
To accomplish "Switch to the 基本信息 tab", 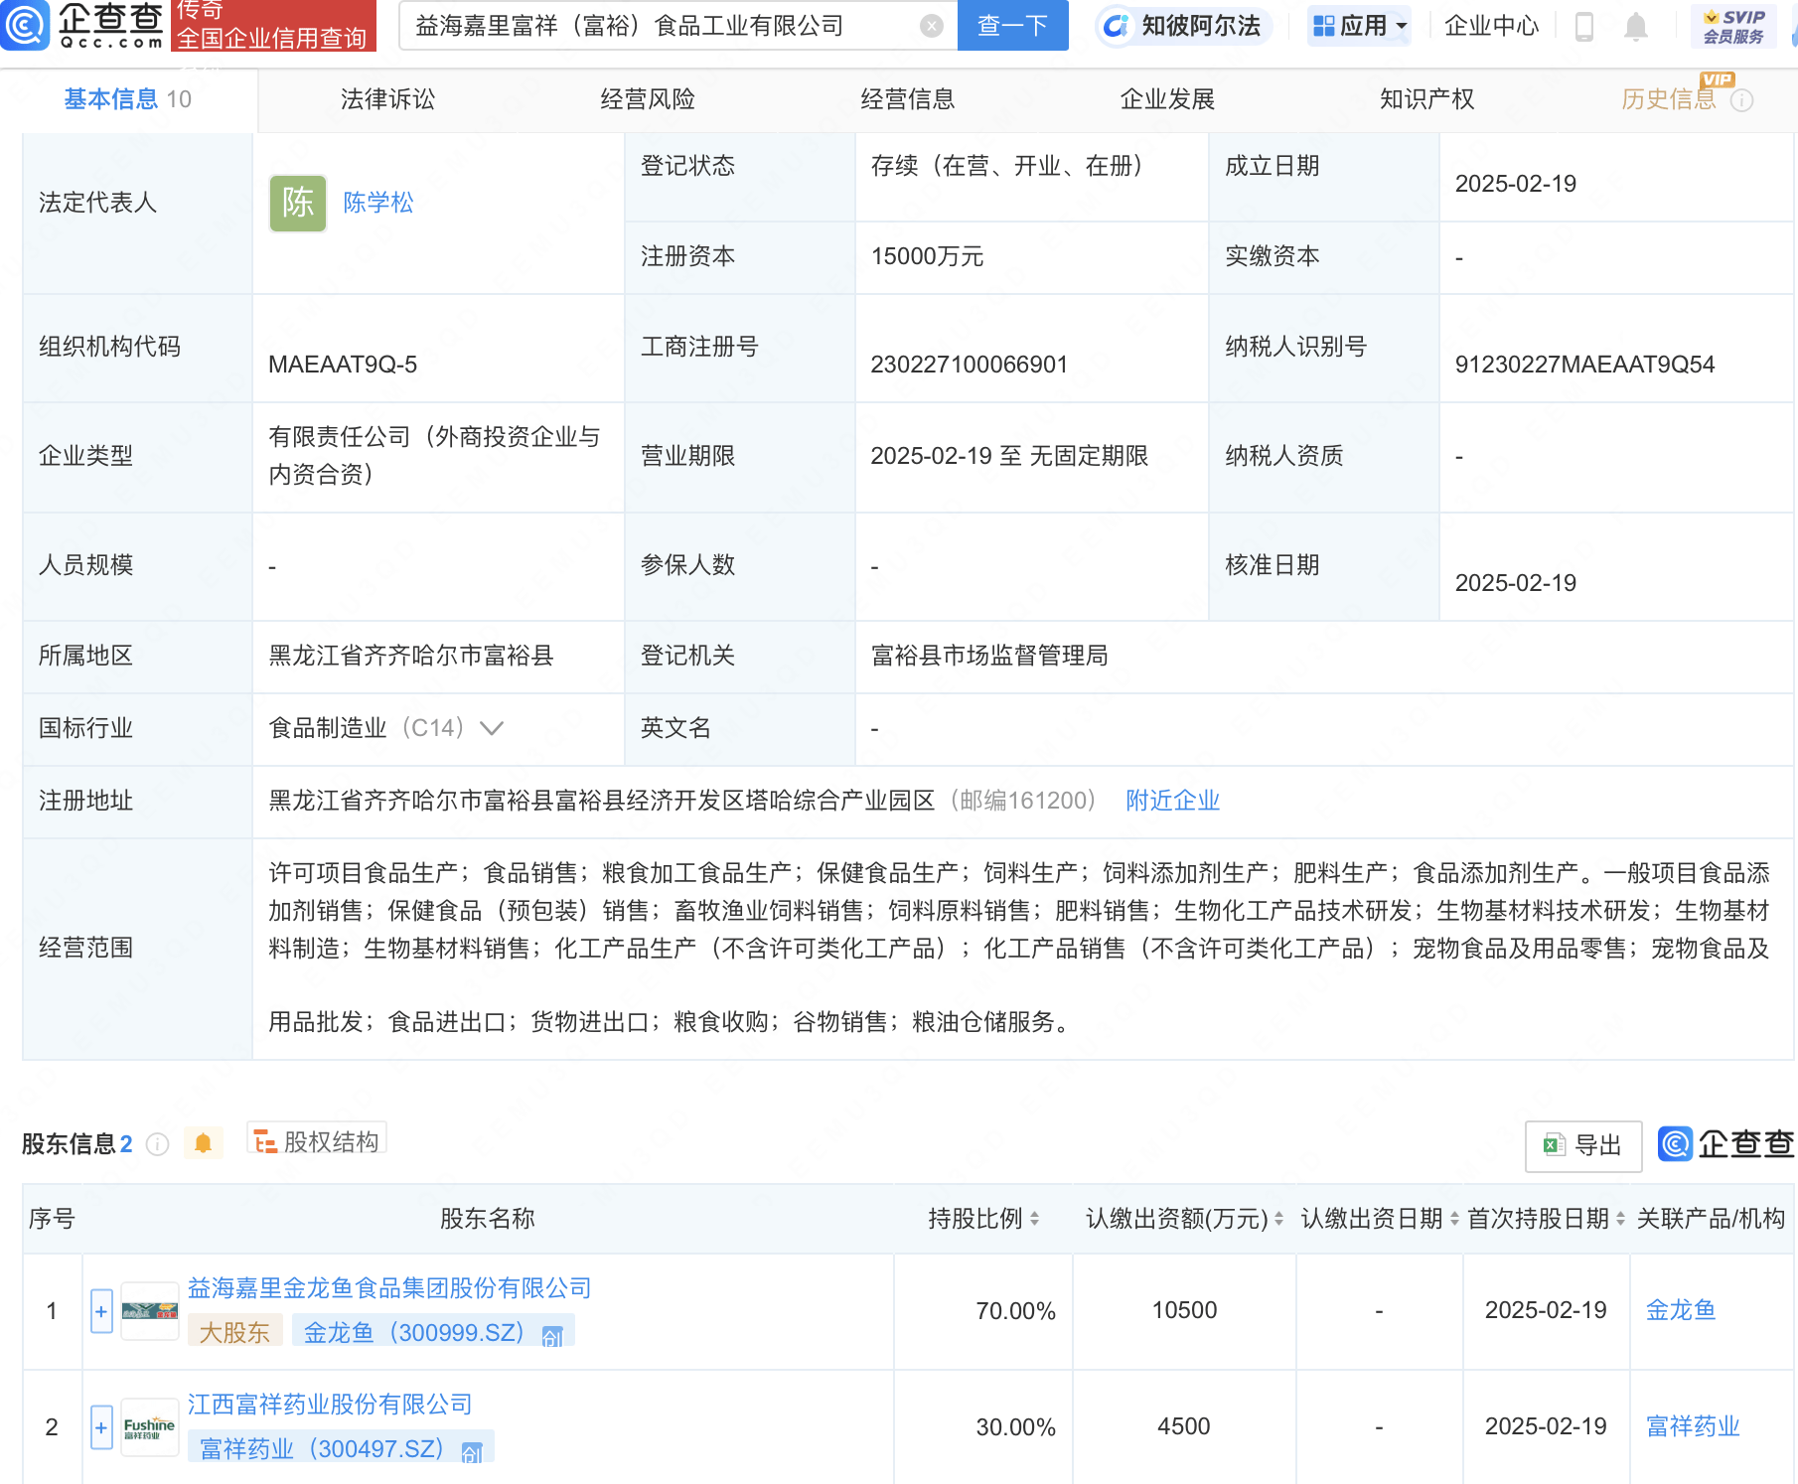I will point(128,99).
